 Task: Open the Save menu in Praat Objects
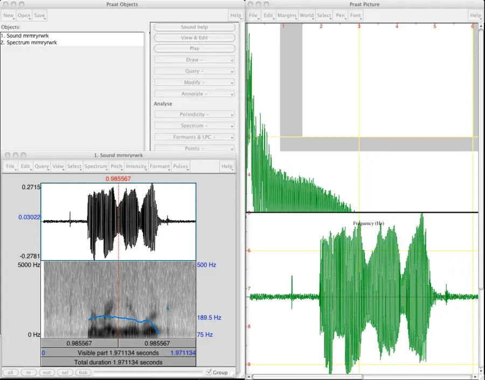coord(39,16)
